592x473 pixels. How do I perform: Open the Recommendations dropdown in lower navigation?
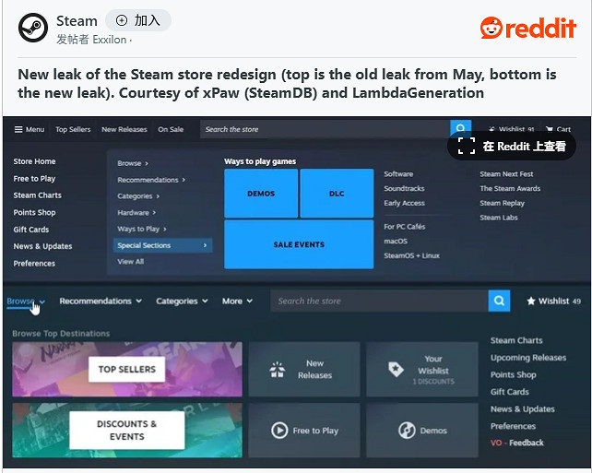(101, 301)
